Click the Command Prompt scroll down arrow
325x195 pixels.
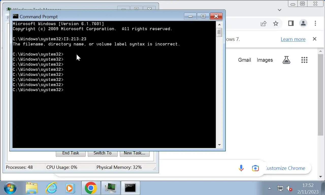219,145
